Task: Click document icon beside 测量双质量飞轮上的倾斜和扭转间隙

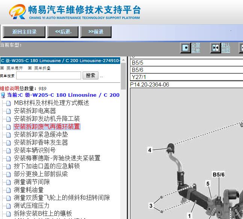Action: tap(9, 198)
